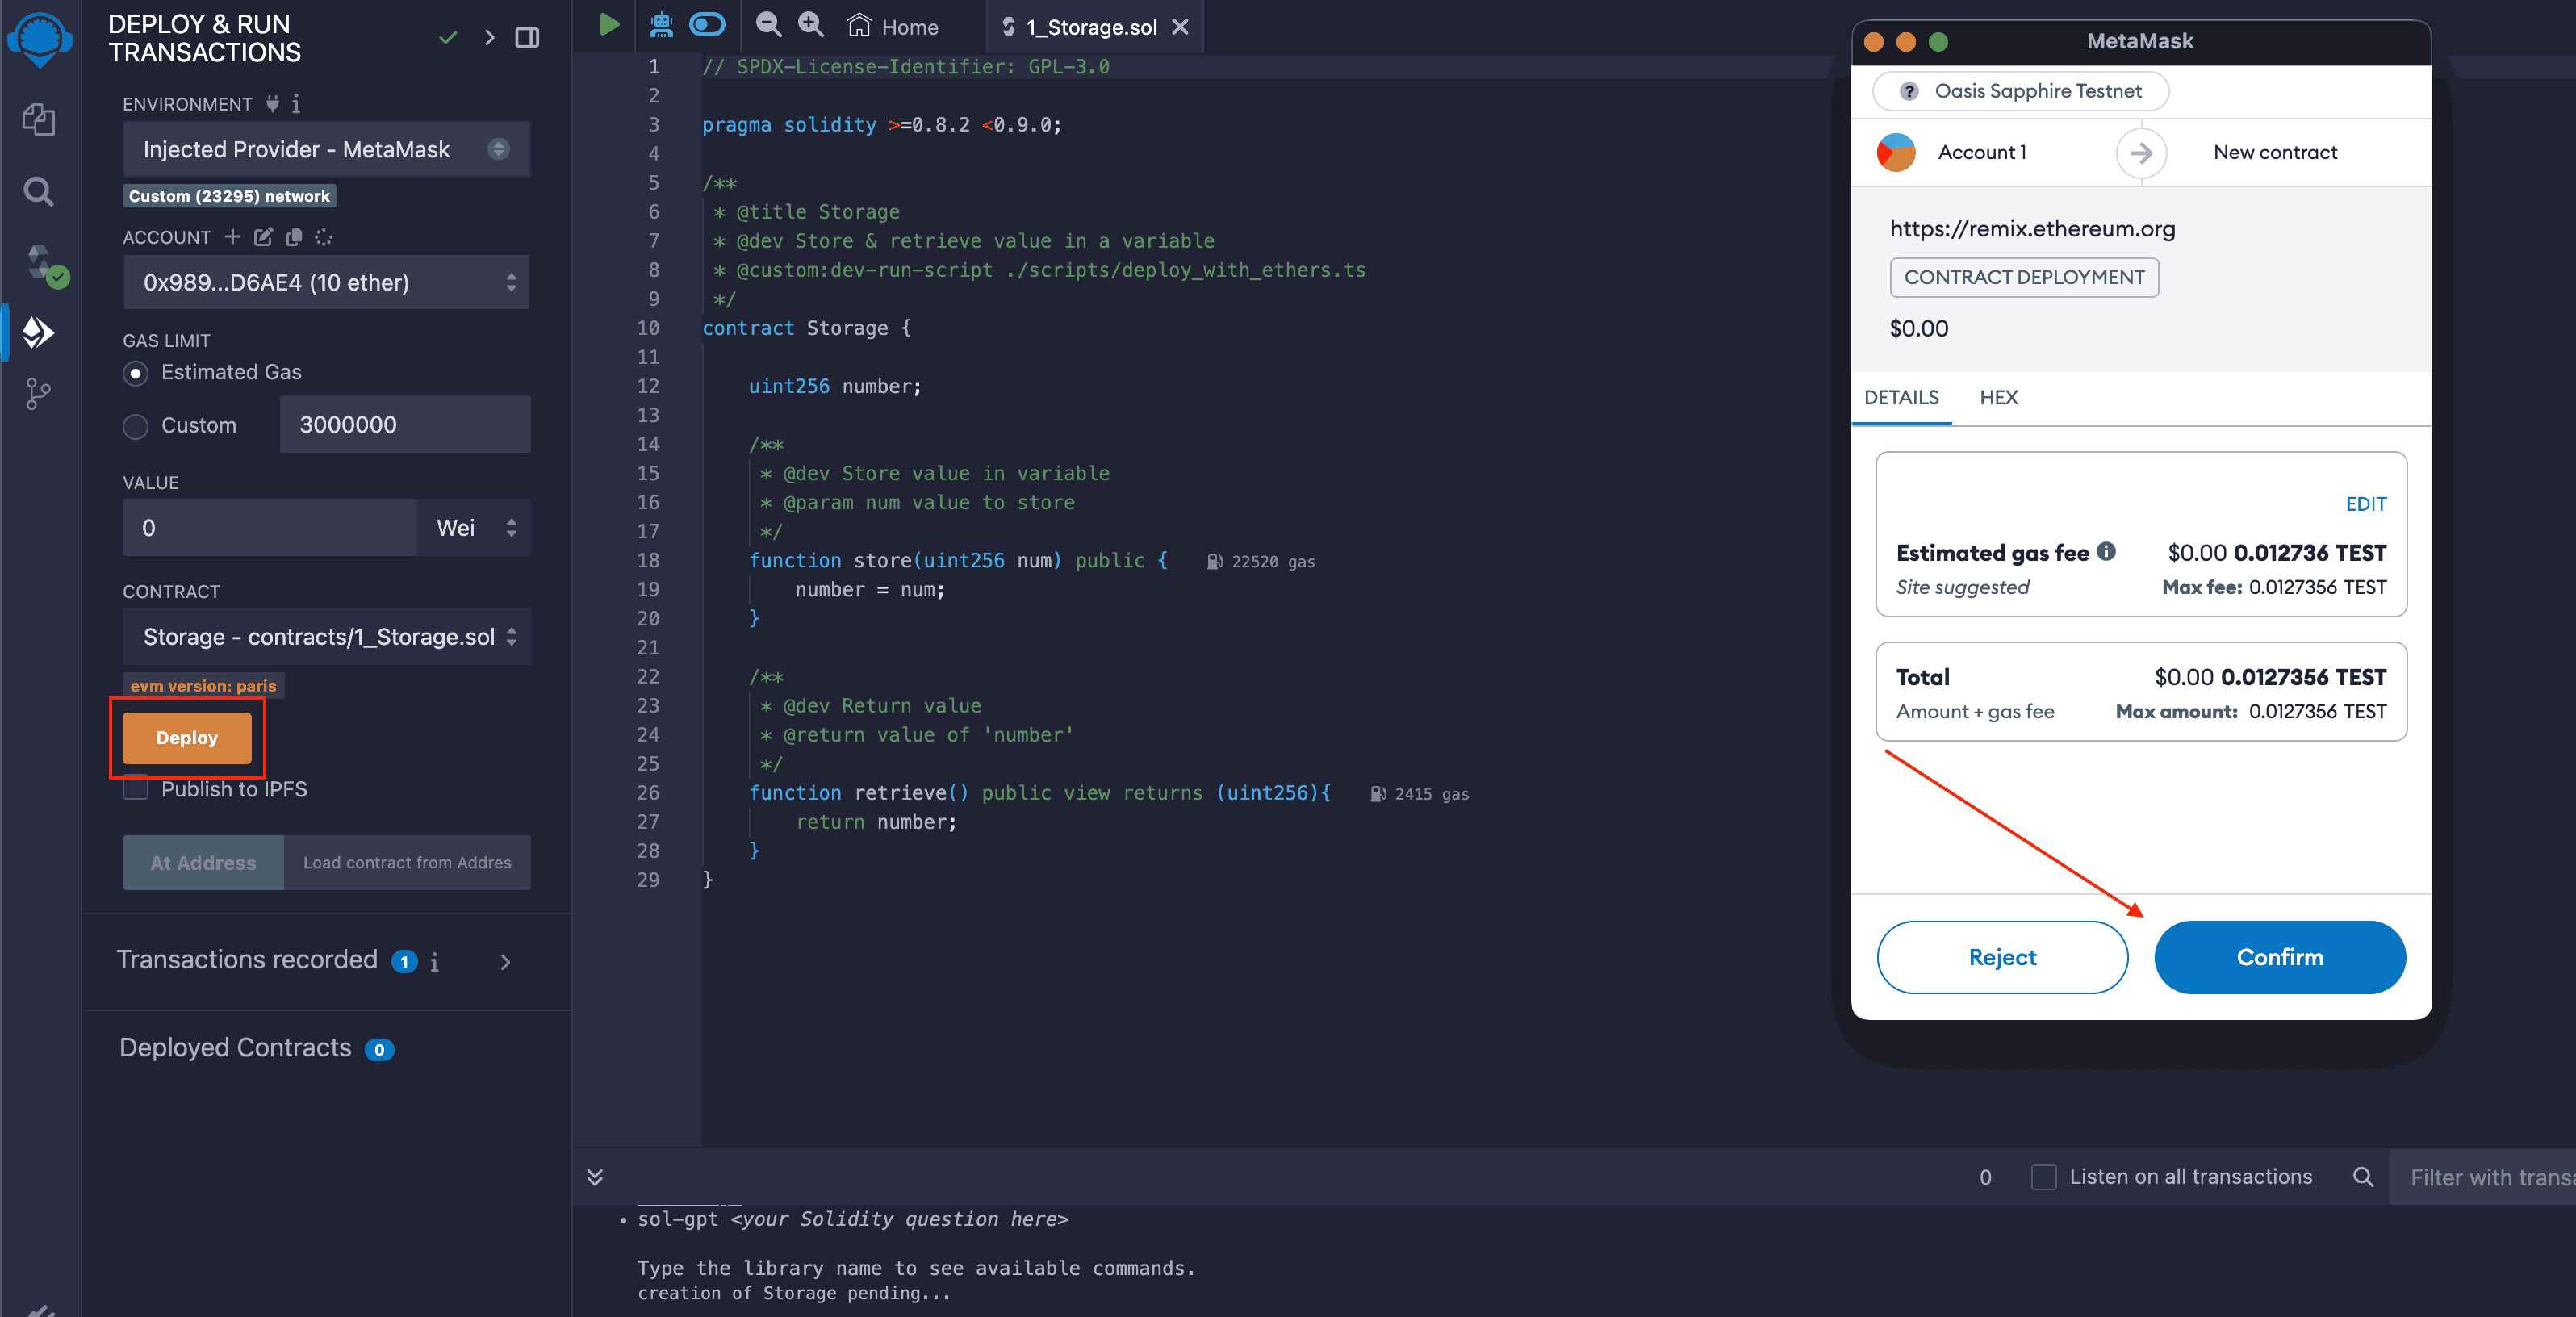Open the Search files sidebar icon
Image resolution: width=2576 pixels, height=1317 pixels.
point(38,191)
